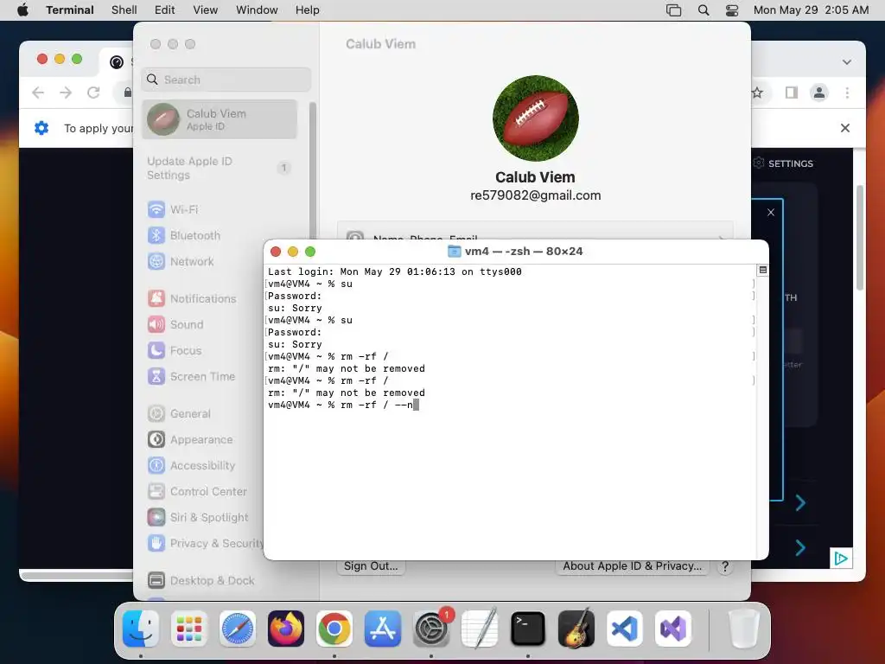885x664 pixels.
Task: Click upper blue chevron arrow on Chrome page
Action: coord(800,502)
